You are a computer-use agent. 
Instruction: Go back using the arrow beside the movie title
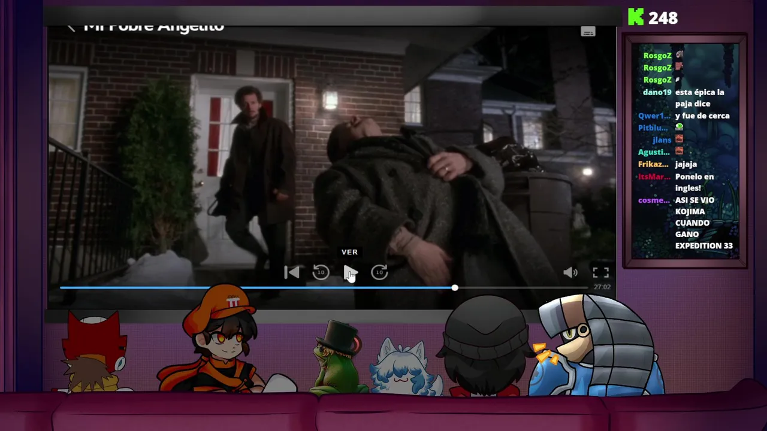pyautogui.click(x=71, y=28)
